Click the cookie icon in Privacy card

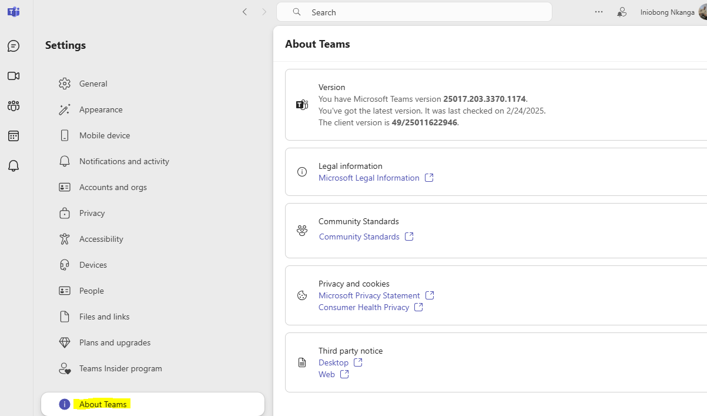302,295
